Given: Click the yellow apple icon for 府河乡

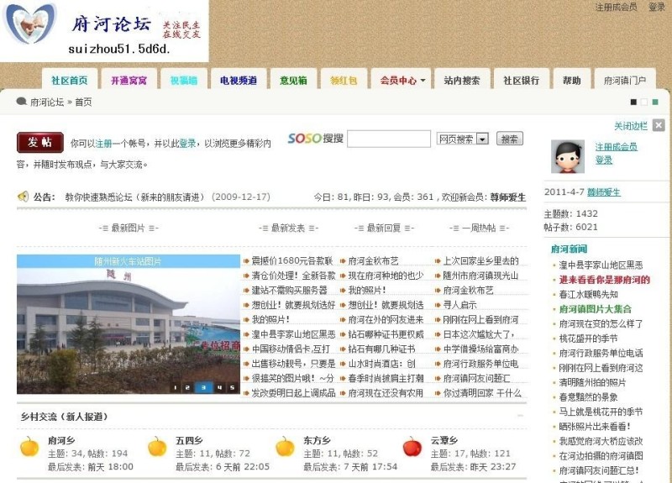Looking at the screenshot, I should click(x=29, y=447).
